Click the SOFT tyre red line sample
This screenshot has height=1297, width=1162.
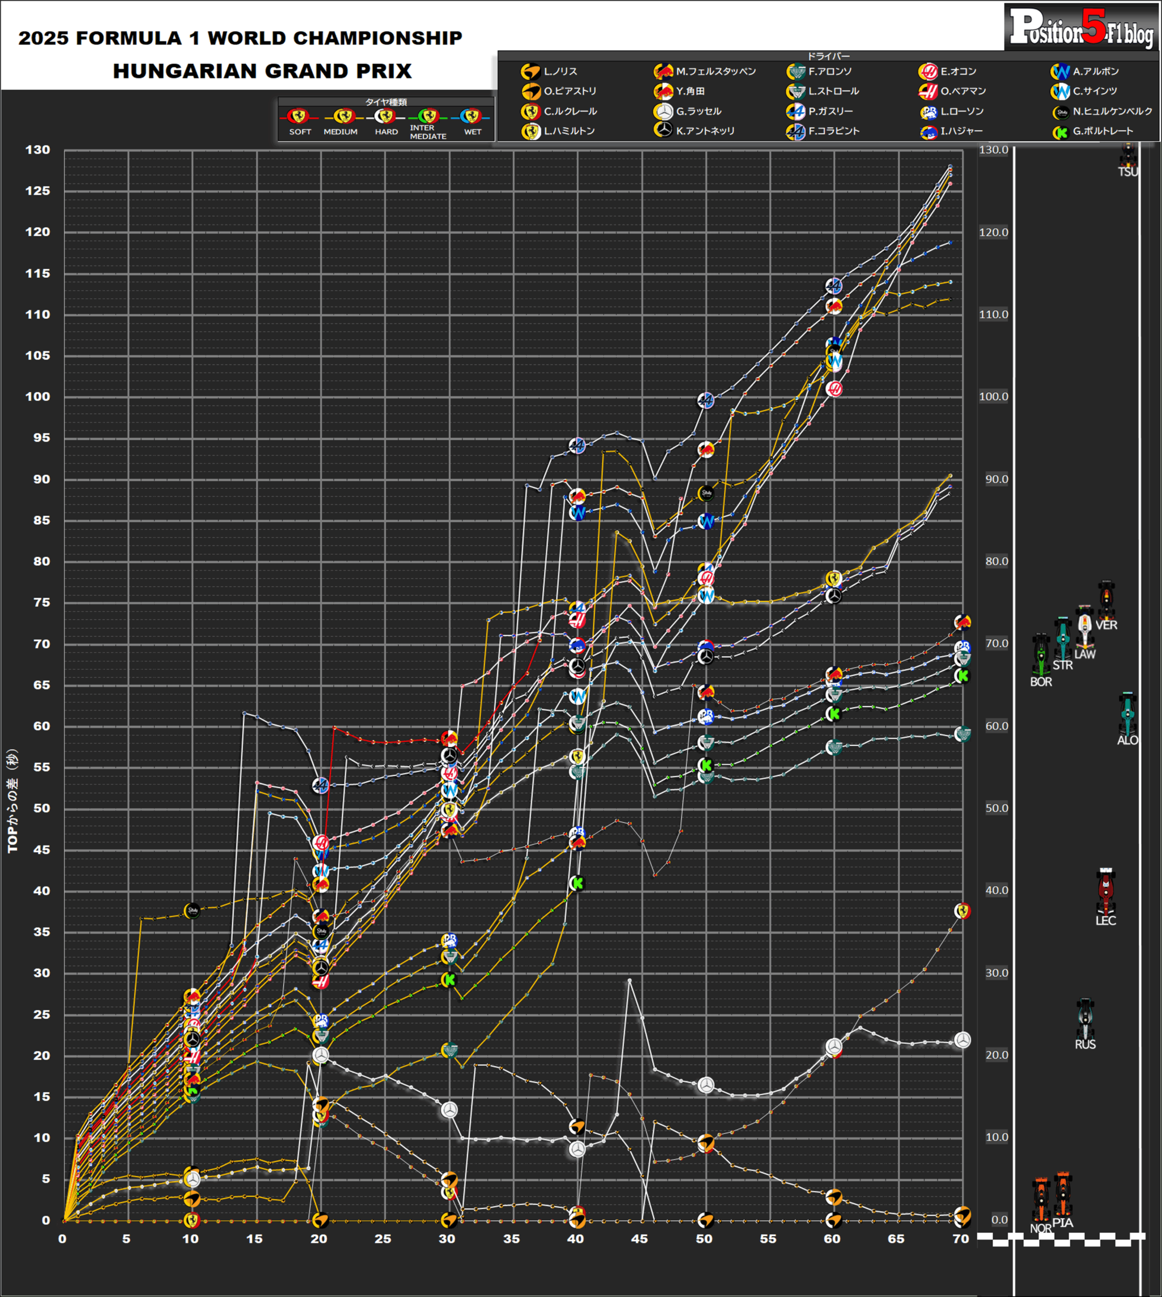[x=299, y=117]
